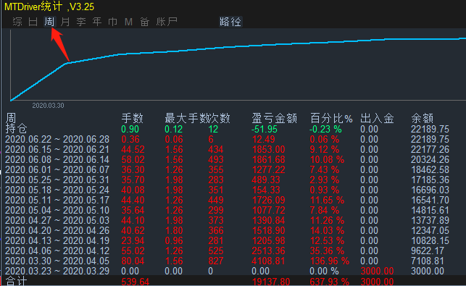Click the 1861.68 profit value
The height and width of the screenshot is (286, 466).
click(x=268, y=159)
